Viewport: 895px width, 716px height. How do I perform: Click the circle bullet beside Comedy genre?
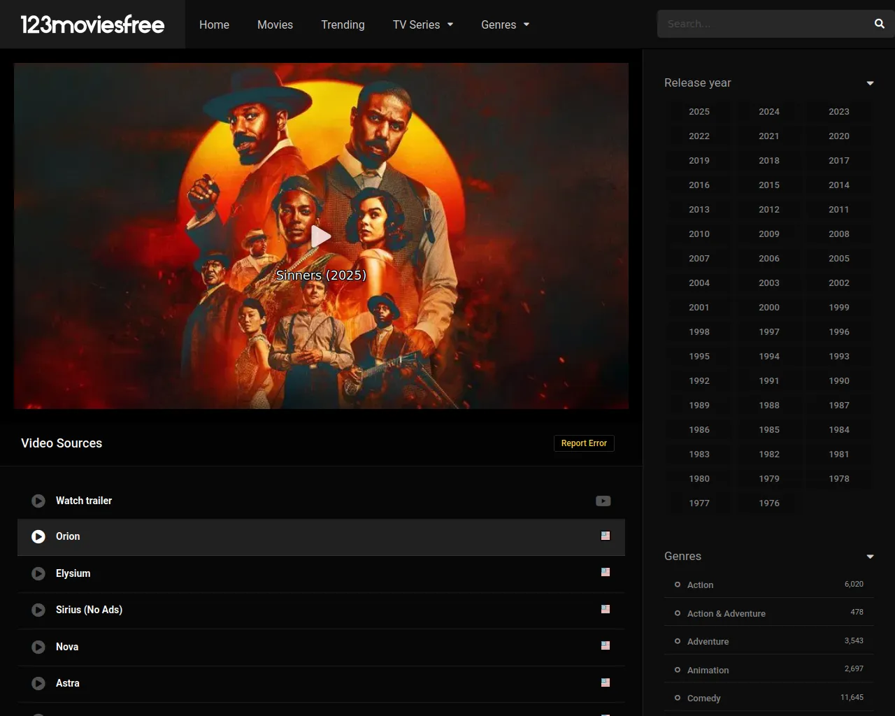[x=678, y=698]
